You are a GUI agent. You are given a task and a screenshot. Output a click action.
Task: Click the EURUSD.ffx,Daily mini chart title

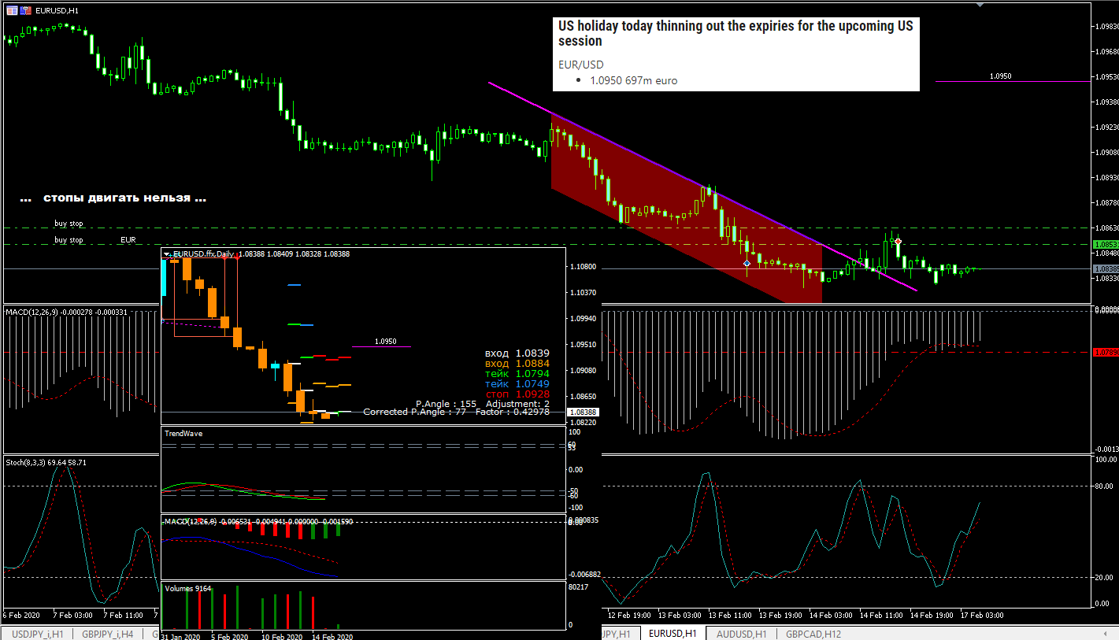point(202,254)
